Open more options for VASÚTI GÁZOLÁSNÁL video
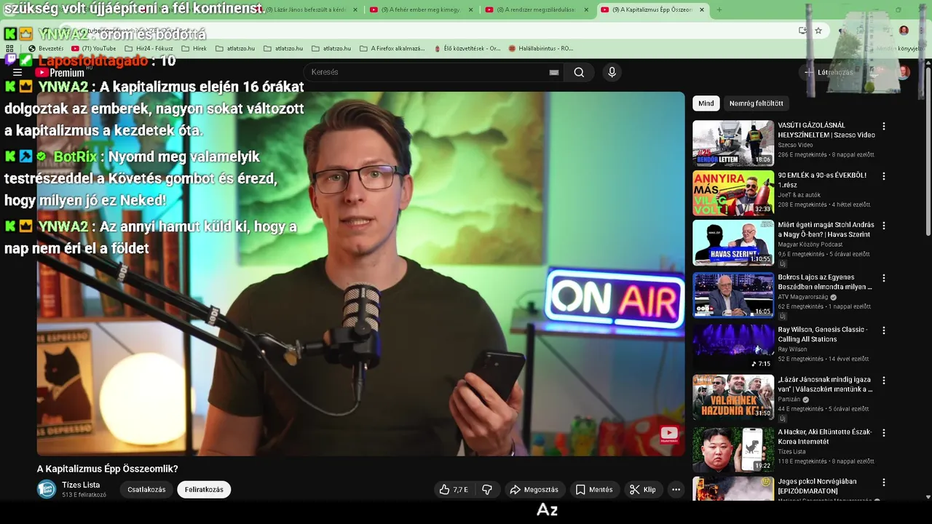Screen dimensions: 932x524 pyautogui.click(x=884, y=127)
